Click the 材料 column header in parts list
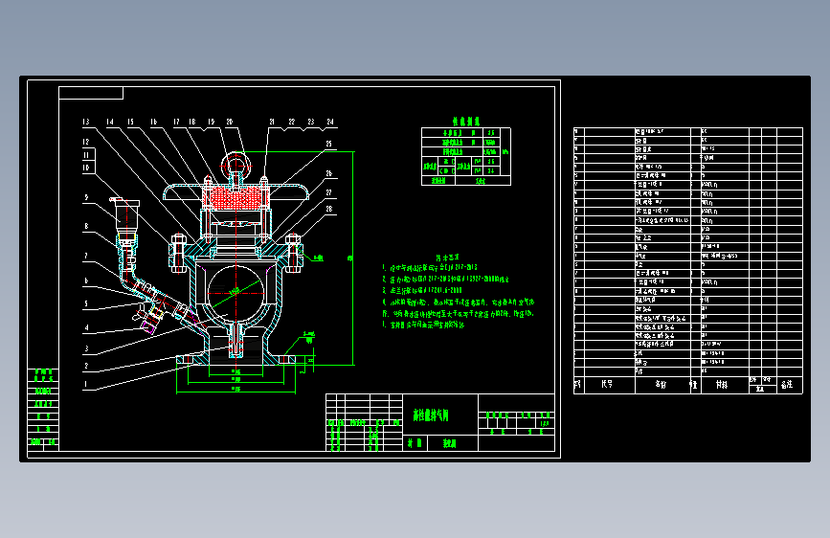The width and height of the screenshot is (830, 538). pos(722,385)
